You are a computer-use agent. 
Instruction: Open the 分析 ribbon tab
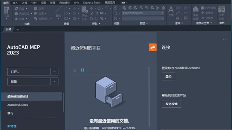tap(34, 3)
